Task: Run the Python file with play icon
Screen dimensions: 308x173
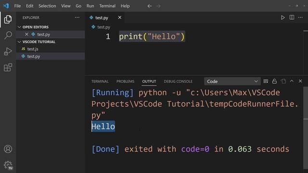Action: click(x=282, y=18)
